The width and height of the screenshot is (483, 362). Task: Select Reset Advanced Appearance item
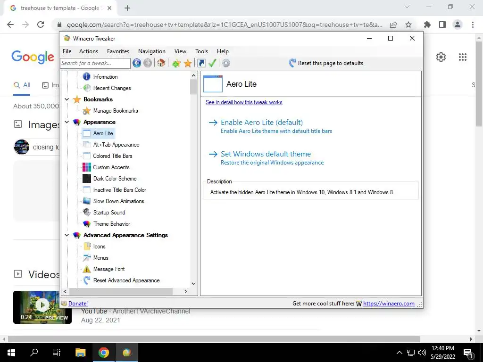tap(126, 280)
